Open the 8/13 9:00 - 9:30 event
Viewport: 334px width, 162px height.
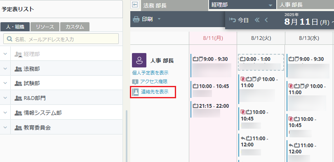pos(309,65)
